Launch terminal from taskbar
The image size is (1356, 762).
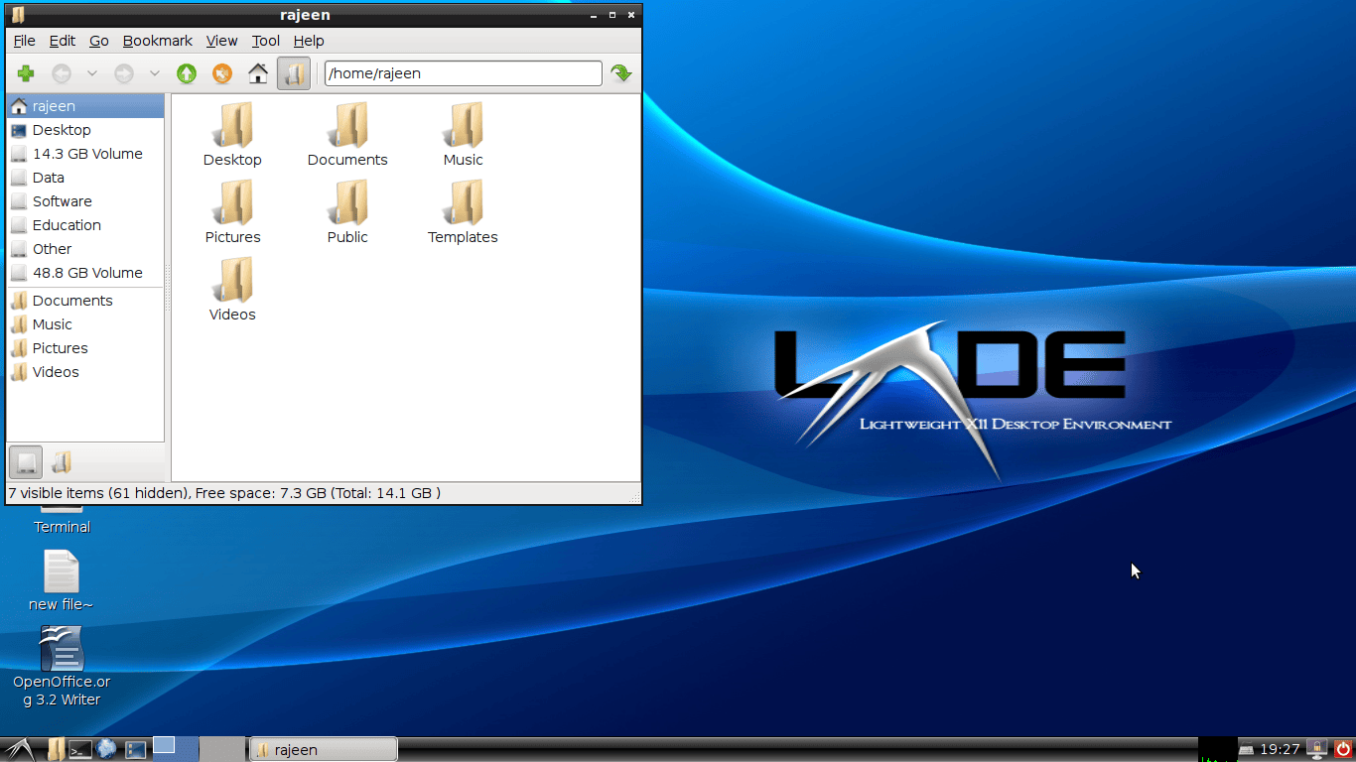(x=81, y=749)
